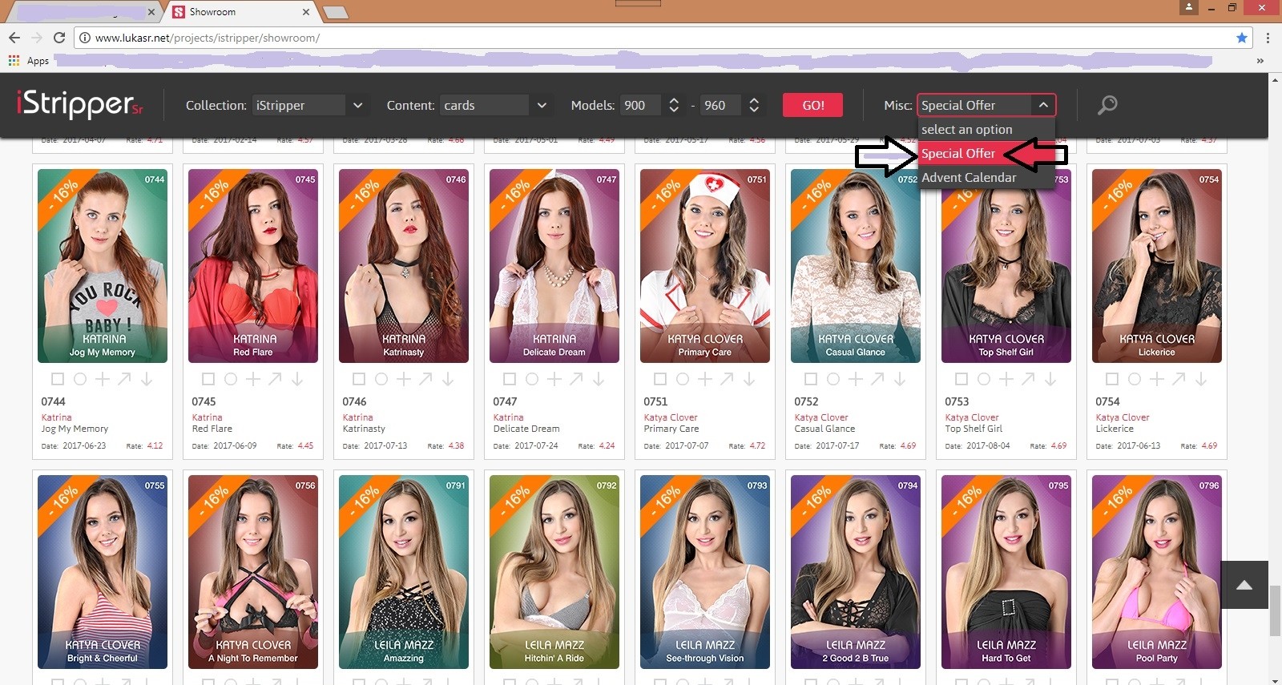Click the down arrow icon under card 0752
Viewport: 1282px width, 685px height.
point(900,379)
